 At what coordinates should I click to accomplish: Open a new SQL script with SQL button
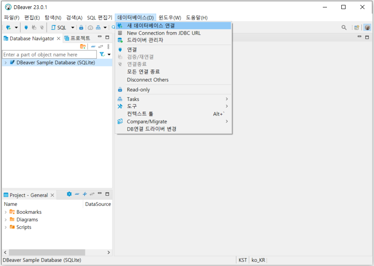pos(59,28)
